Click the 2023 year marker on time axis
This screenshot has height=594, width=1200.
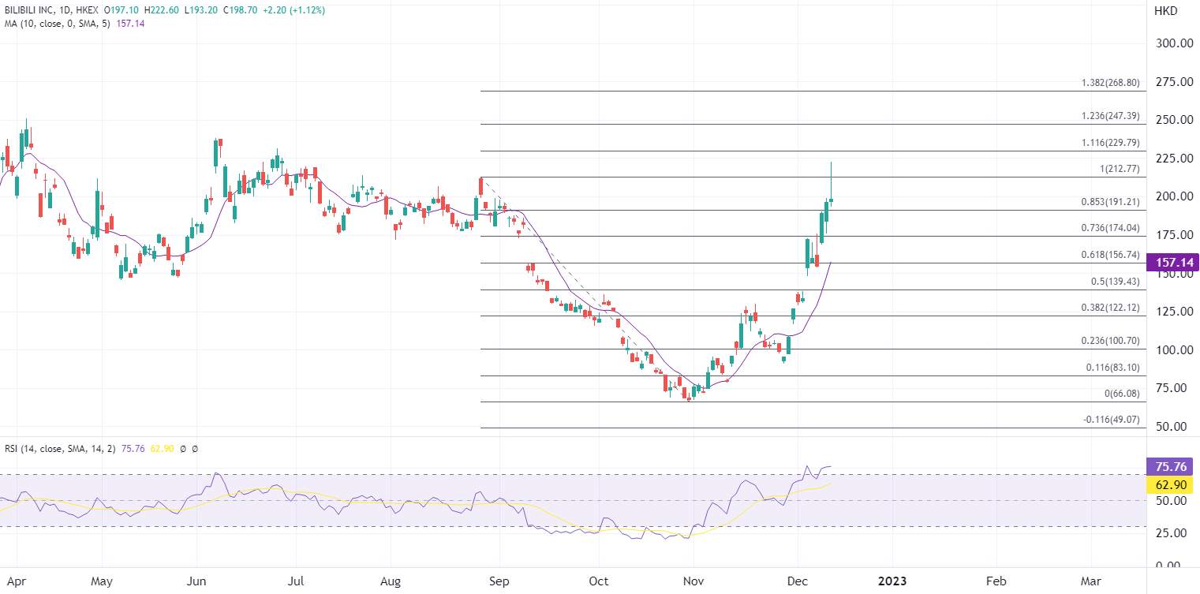pos(893,581)
